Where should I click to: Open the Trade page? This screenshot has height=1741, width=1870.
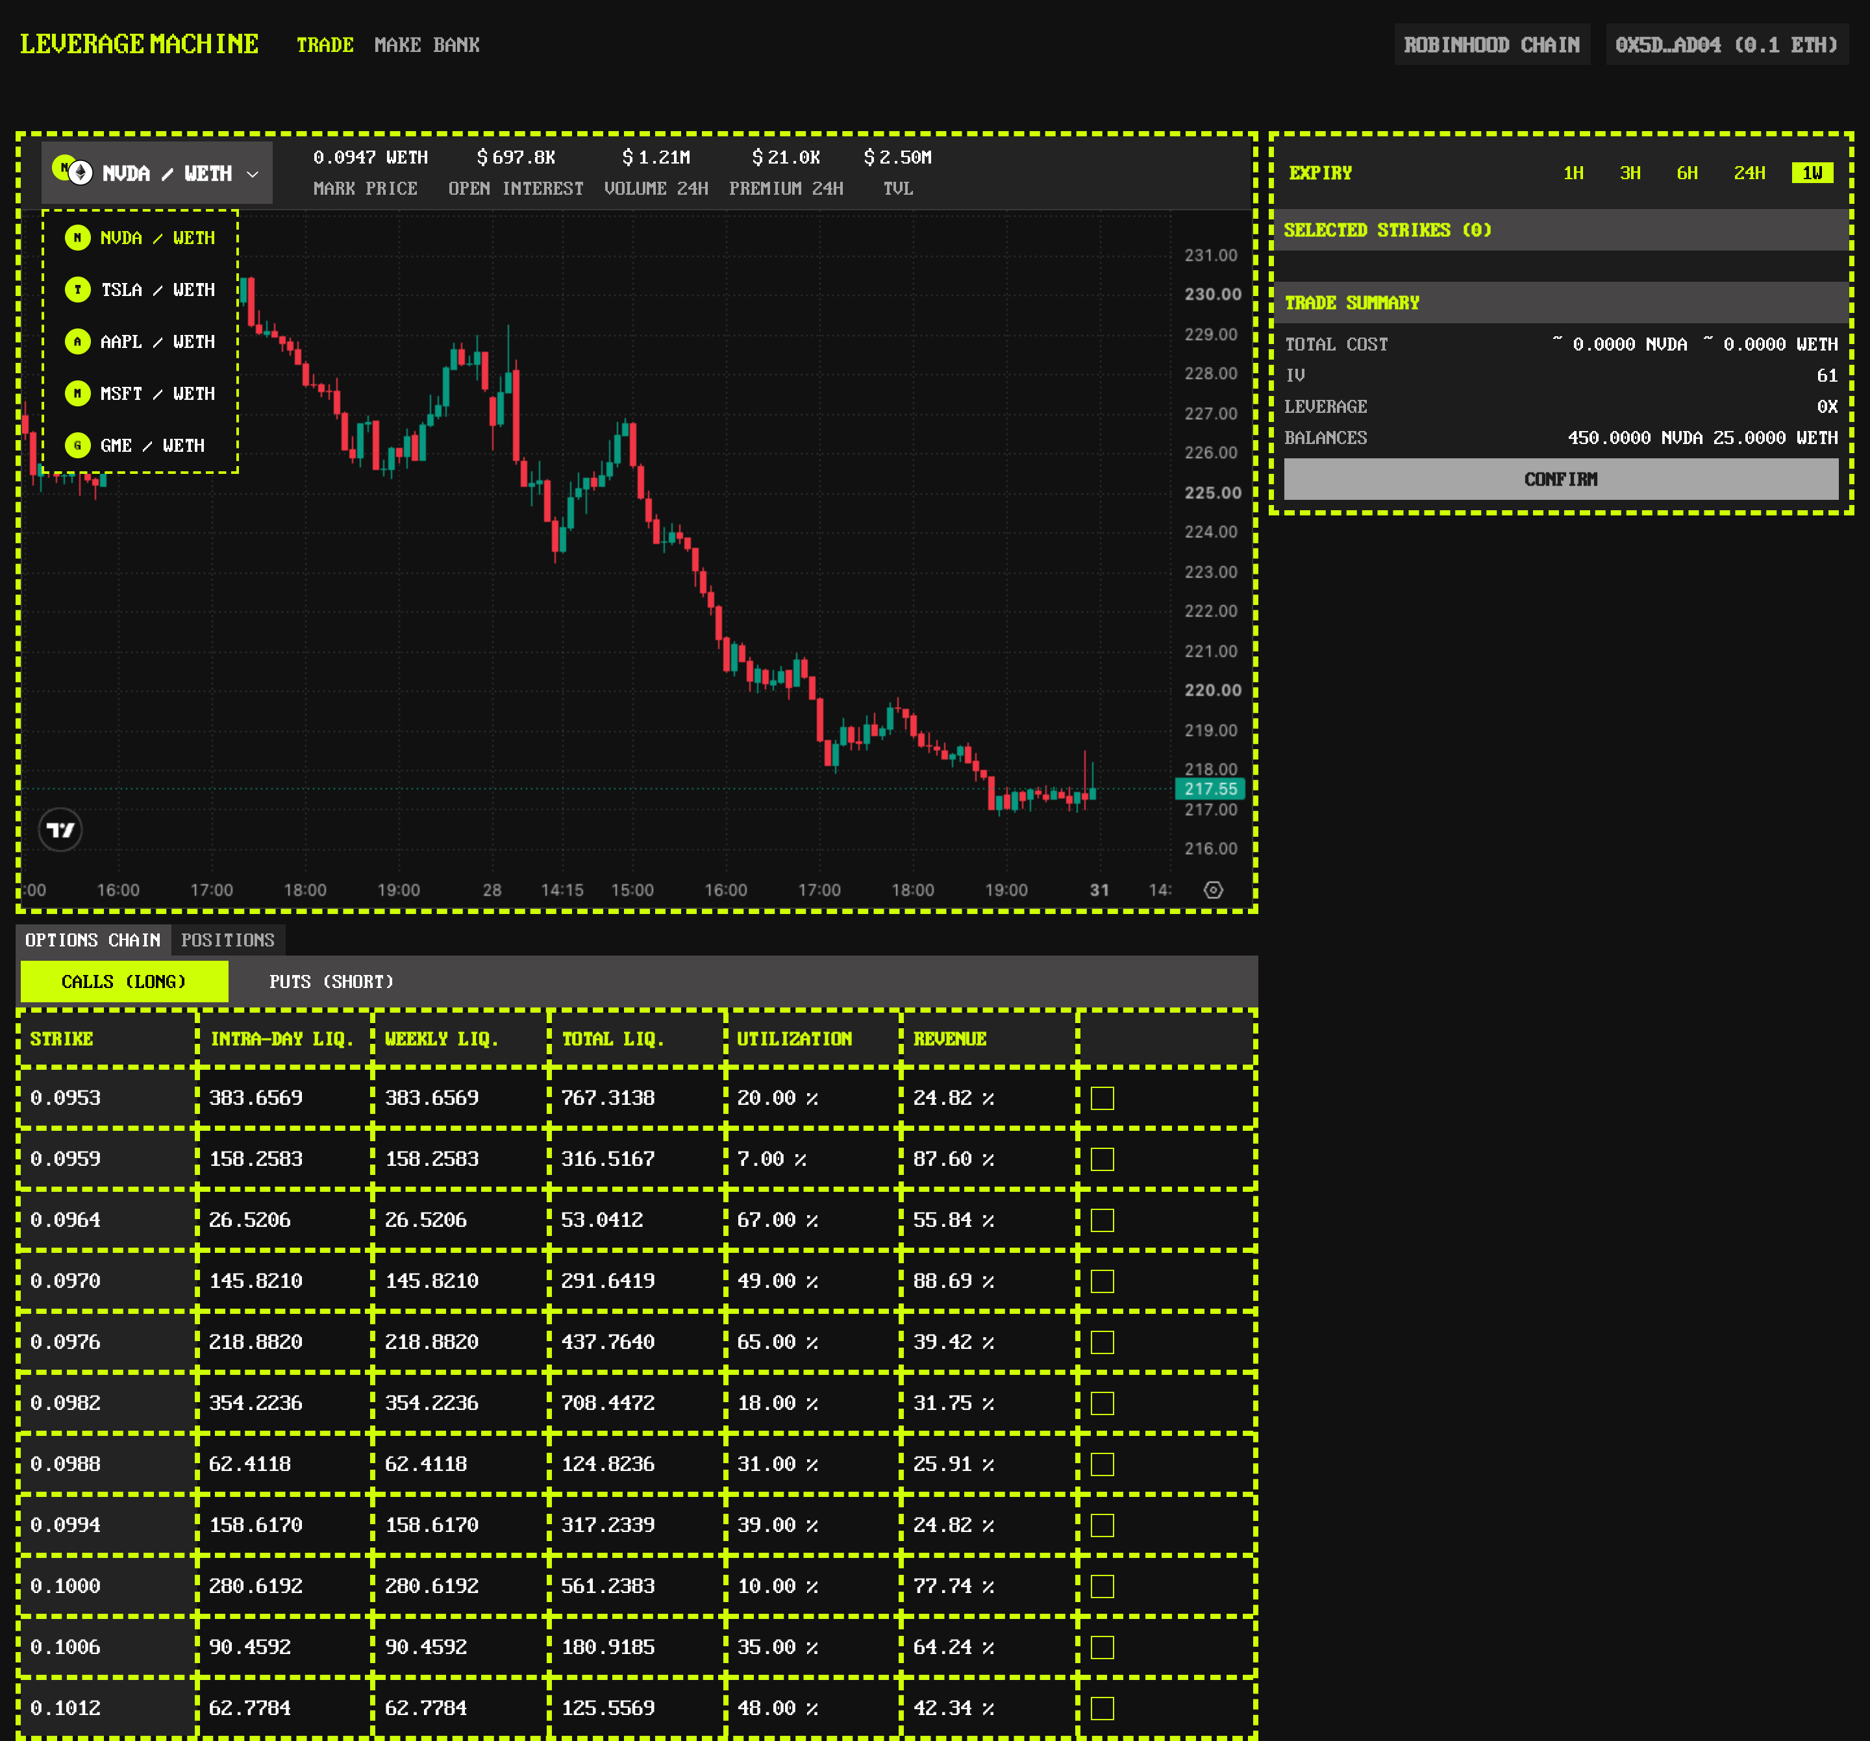click(325, 45)
